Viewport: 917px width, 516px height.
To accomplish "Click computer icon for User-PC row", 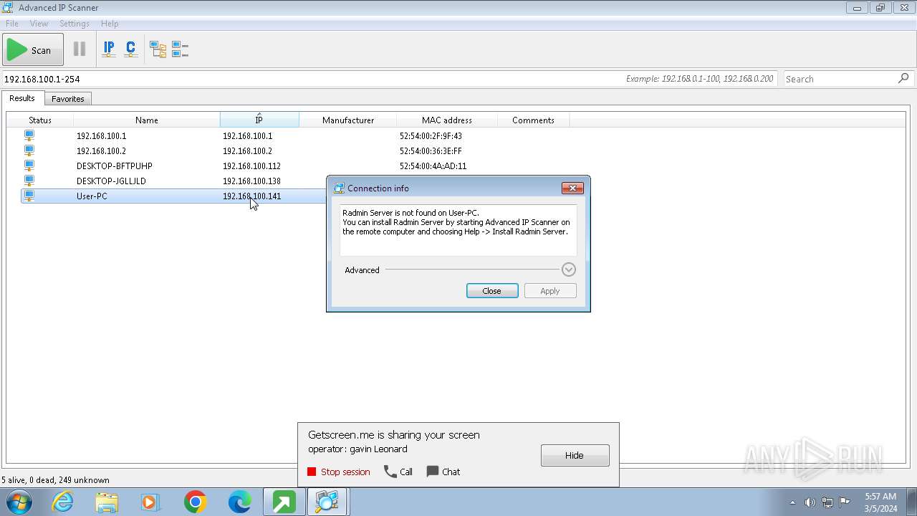I will point(29,196).
